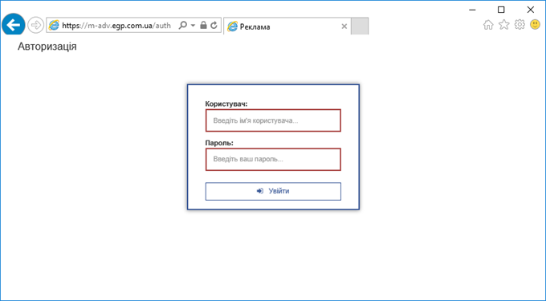
Task: Open the address bar dropdown arrow
Action: click(193, 26)
